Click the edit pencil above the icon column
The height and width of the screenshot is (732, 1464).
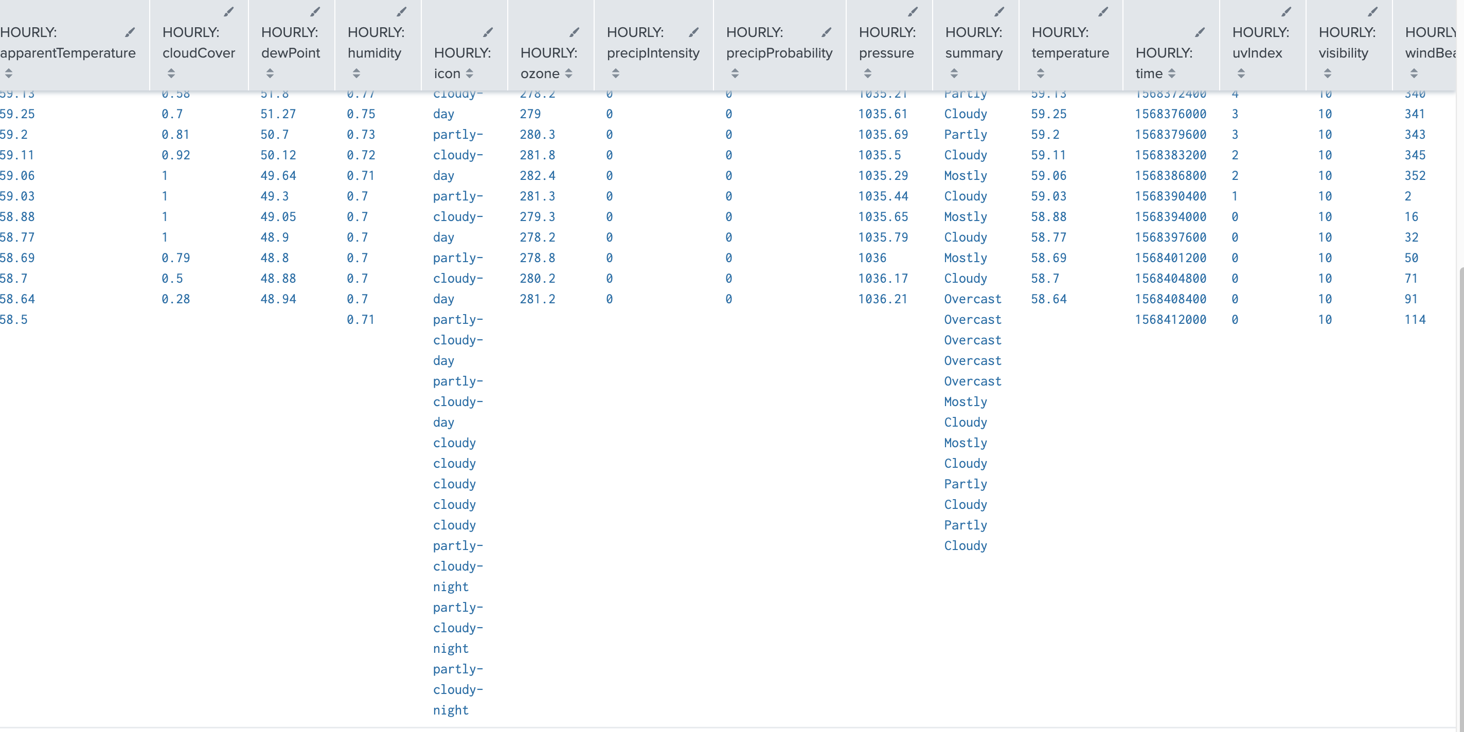(x=489, y=32)
